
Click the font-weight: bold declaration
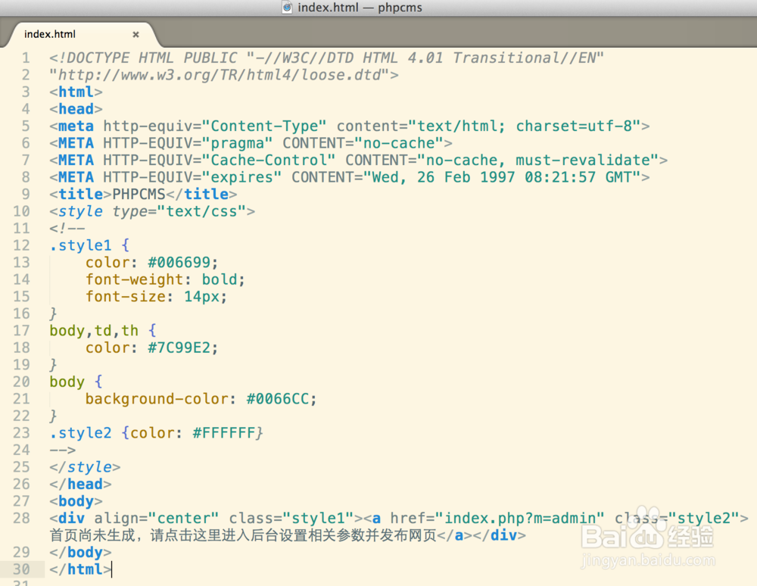[165, 279]
